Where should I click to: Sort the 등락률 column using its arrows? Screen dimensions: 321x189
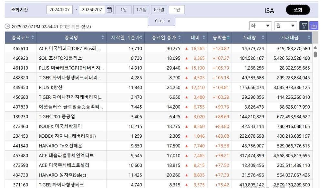pyautogui.click(x=228, y=37)
